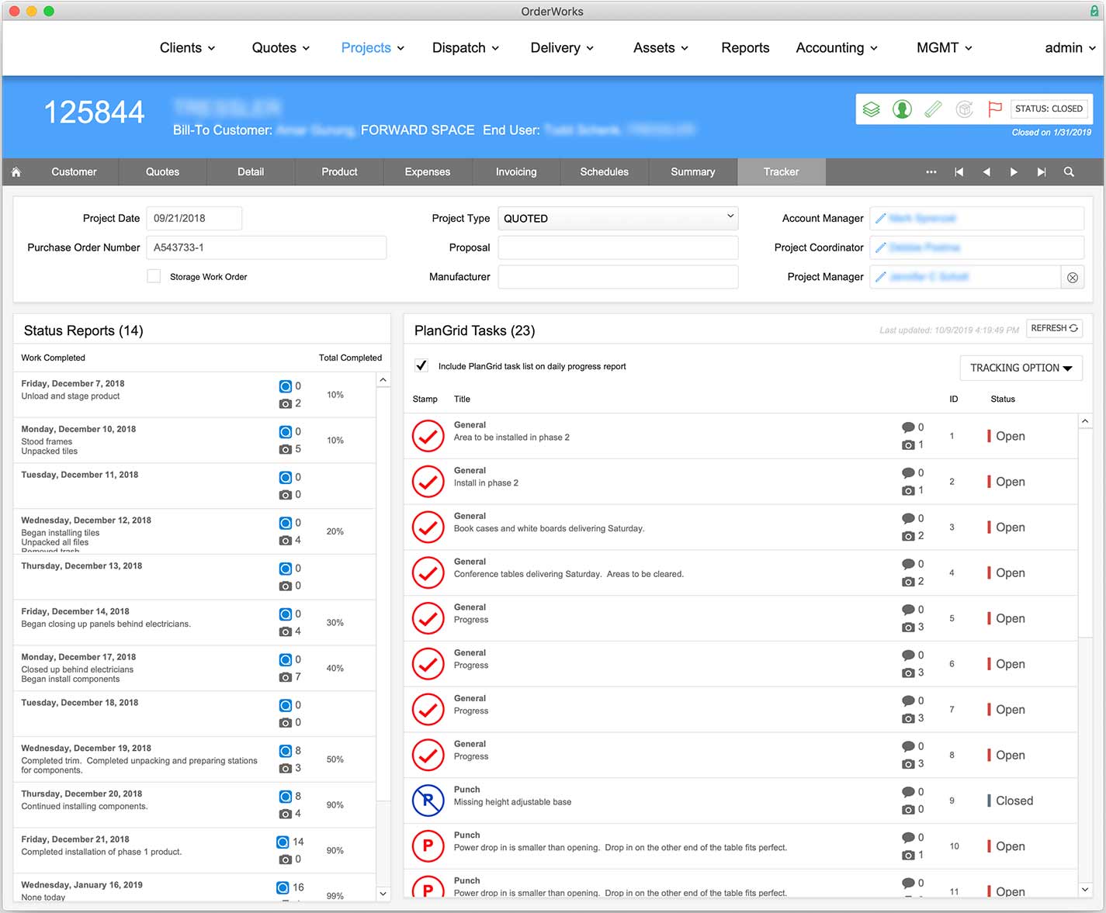Uncheck Include PlanGrid task list option

[421, 365]
